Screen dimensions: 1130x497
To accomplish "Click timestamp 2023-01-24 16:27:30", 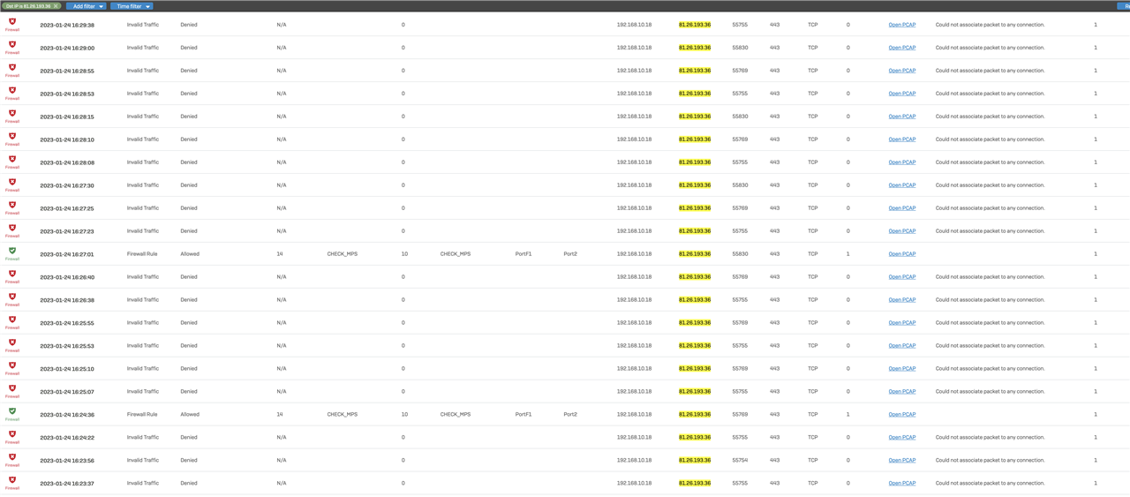I will [67, 185].
